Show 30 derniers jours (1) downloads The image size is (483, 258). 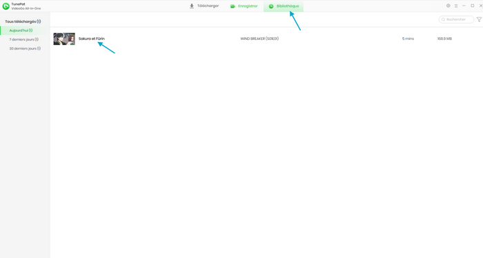pos(25,49)
